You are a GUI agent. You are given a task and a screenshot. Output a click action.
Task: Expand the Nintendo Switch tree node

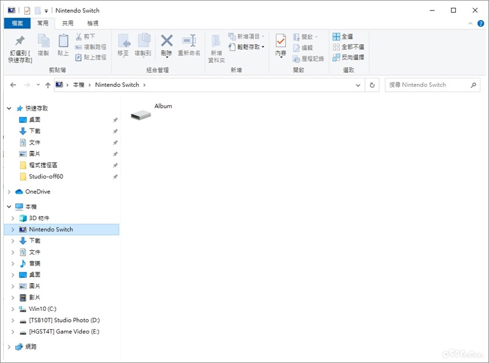(13, 230)
